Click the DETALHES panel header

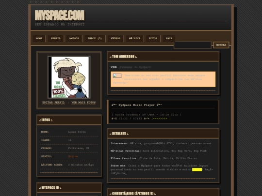[163, 134]
